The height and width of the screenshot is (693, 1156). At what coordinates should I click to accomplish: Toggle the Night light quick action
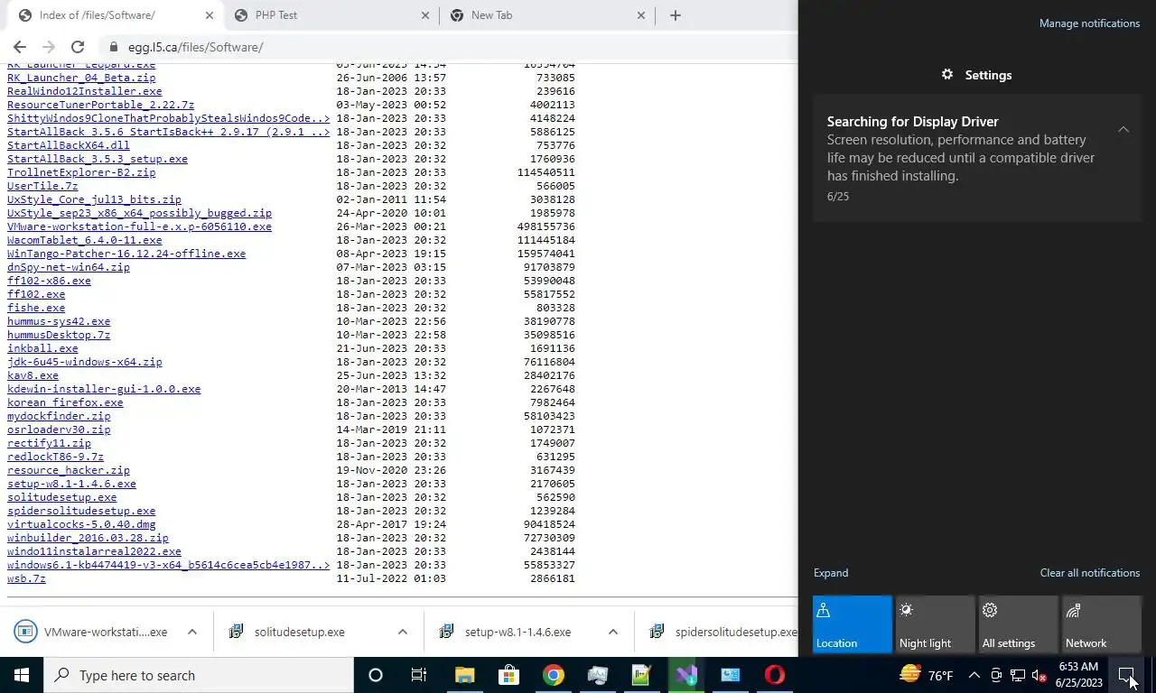point(935,624)
